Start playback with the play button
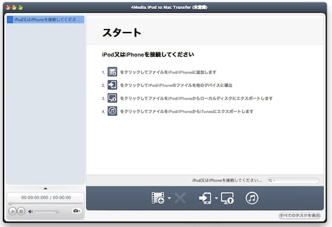Viewport: 332px width, 227px height. tap(13, 211)
